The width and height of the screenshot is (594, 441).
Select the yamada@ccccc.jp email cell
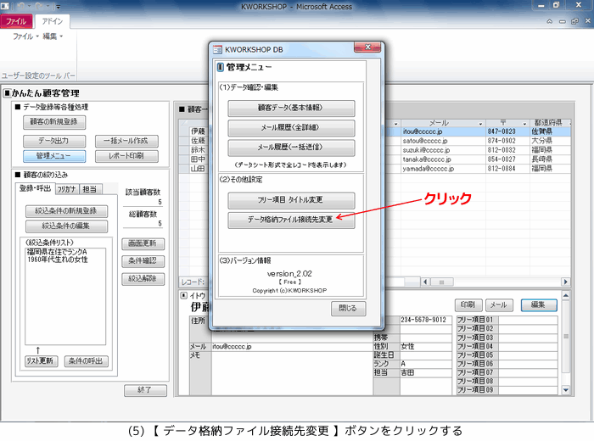(443, 169)
